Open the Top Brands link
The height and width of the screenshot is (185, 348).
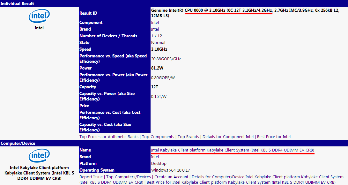point(188,137)
